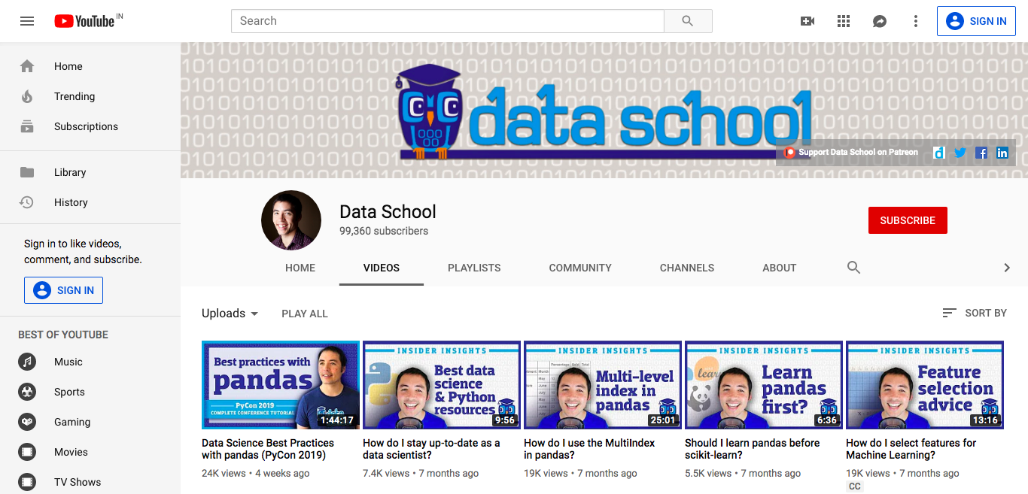Click the CC badge under feature video
The image size is (1028, 494).
coord(854,487)
